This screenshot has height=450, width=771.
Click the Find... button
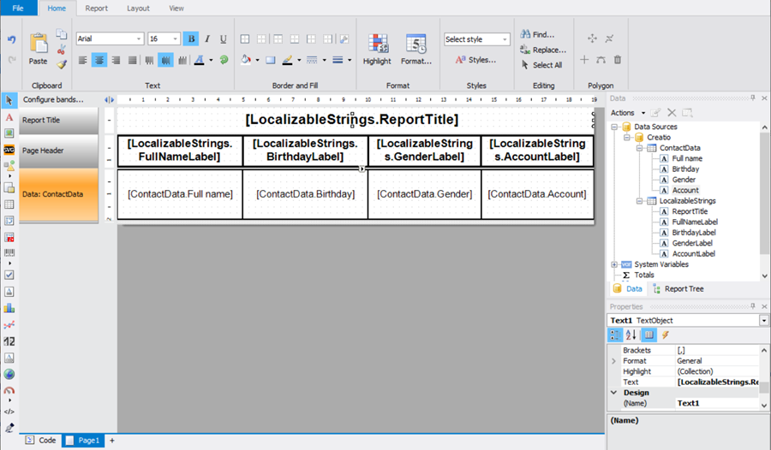[x=537, y=34]
